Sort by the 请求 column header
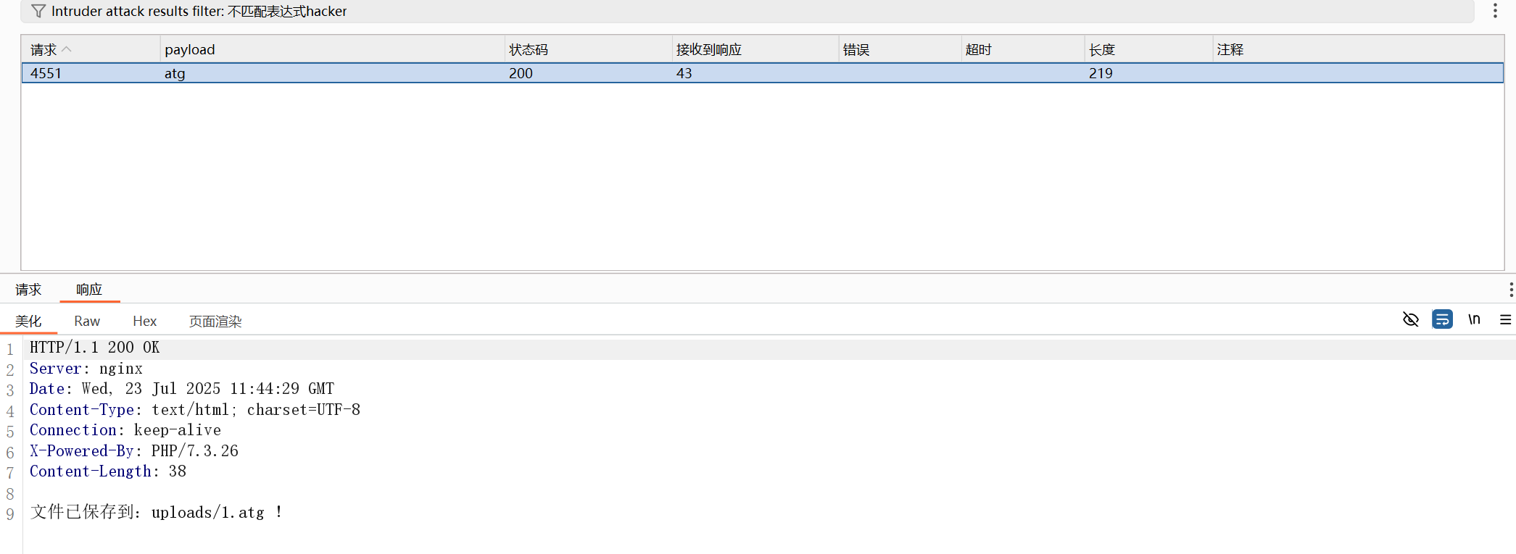 point(91,49)
